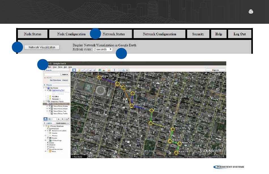Expand the More layer node
The height and width of the screenshot is (174, 269).
46,151
